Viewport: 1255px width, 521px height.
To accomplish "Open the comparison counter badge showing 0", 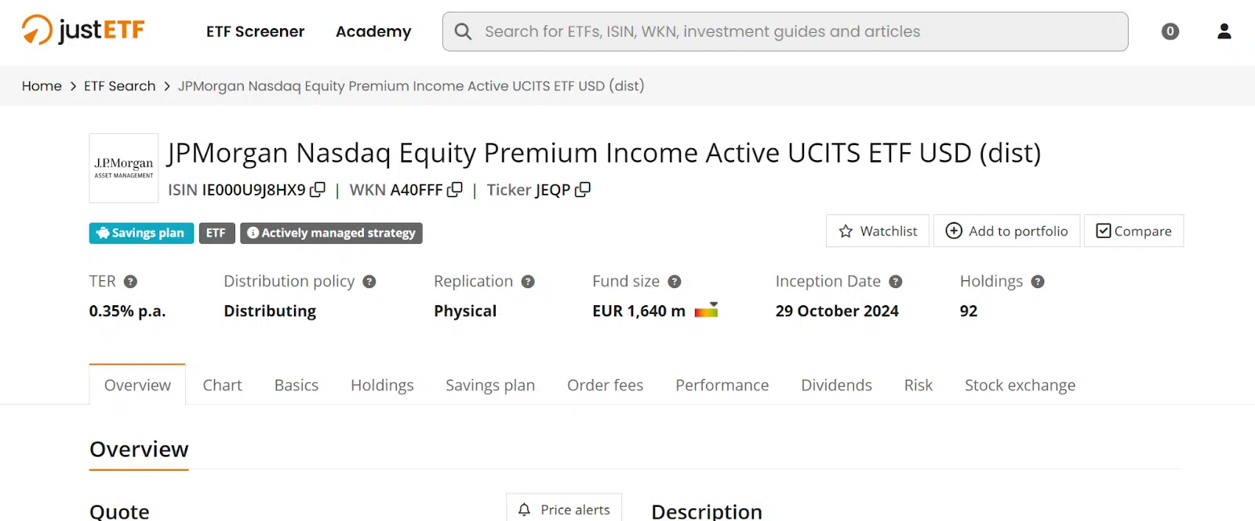I will pyautogui.click(x=1170, y=31).
